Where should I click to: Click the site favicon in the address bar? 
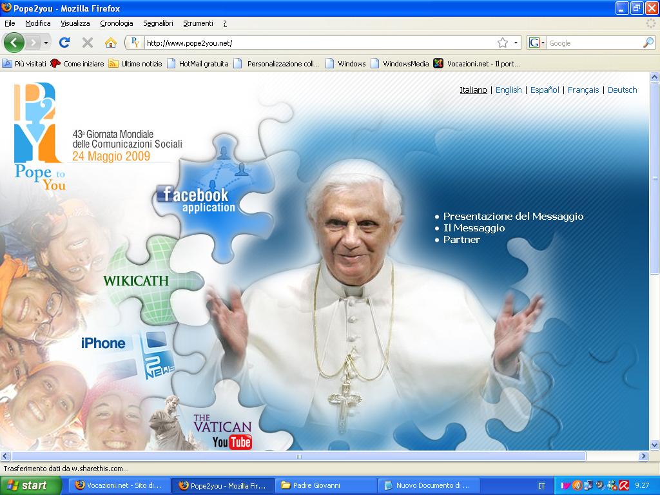click(x=135, y=43)
